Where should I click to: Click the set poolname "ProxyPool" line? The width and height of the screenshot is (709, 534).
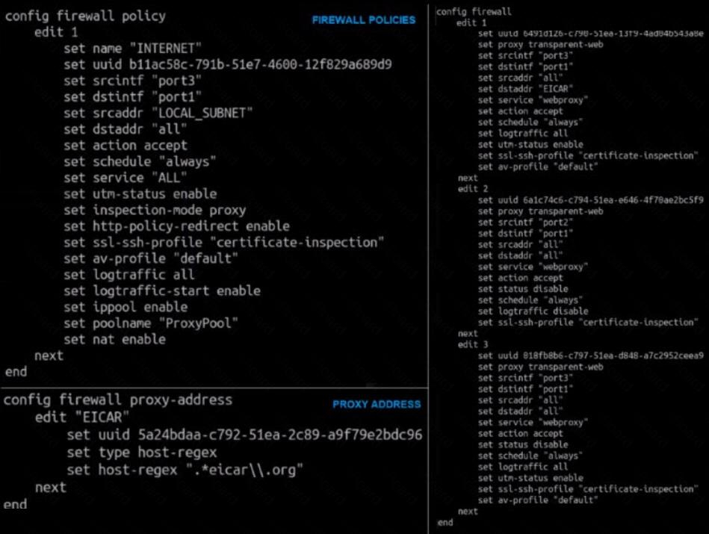pos(151,323)
